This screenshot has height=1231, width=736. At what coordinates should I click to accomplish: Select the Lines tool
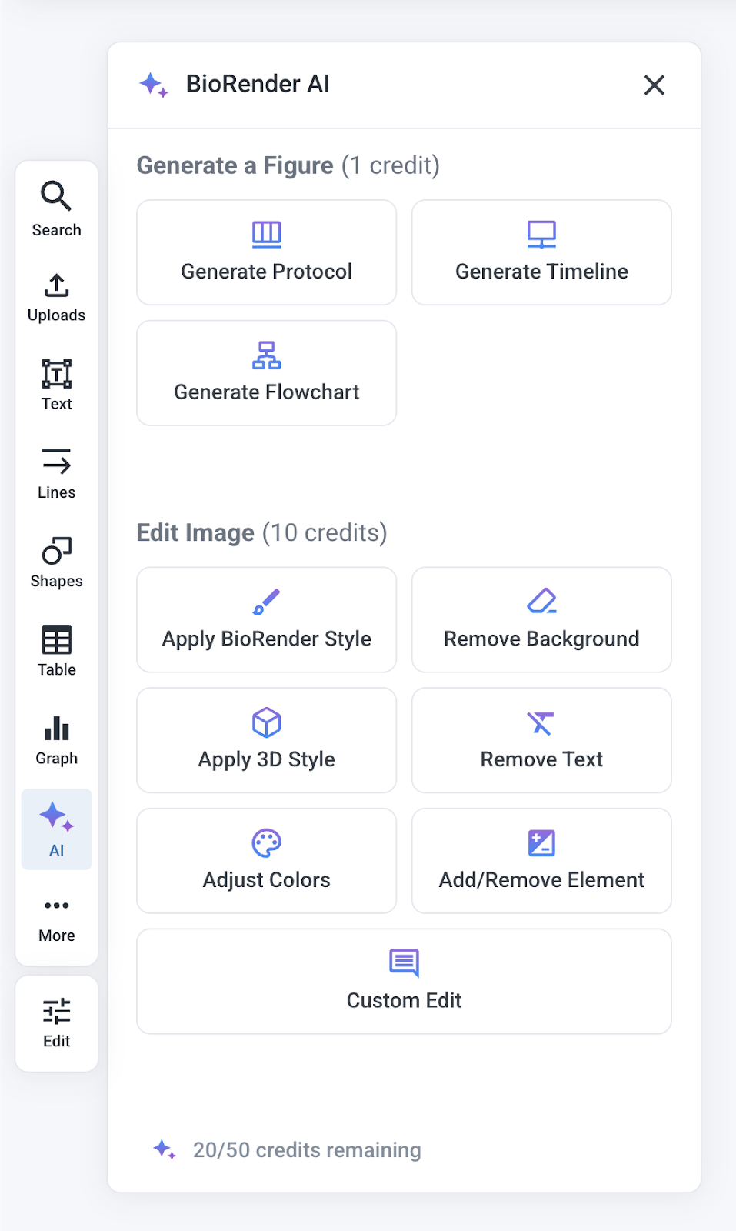pos(56,474)
